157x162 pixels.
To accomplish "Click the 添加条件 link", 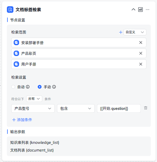I will click(22, 120).
